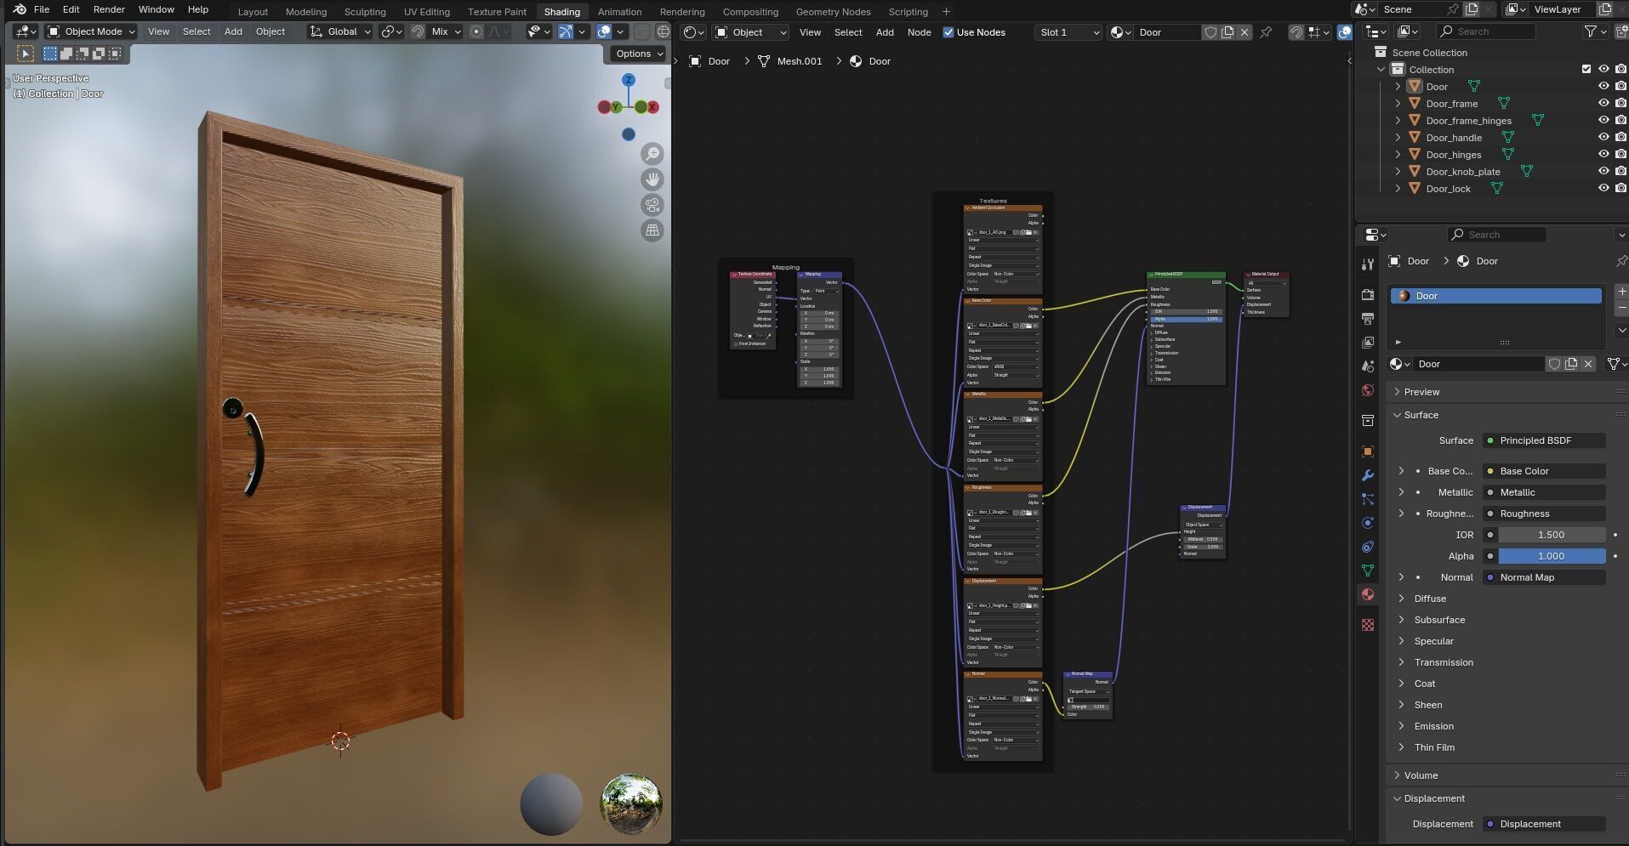Open the Object properties tab icon
Image resolution: width=1629 pixels, height=846 pixels.
[1368, 451]
